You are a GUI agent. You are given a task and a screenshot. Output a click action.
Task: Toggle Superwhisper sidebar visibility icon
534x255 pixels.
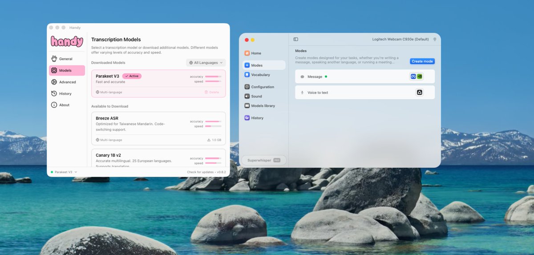point(296,39)
